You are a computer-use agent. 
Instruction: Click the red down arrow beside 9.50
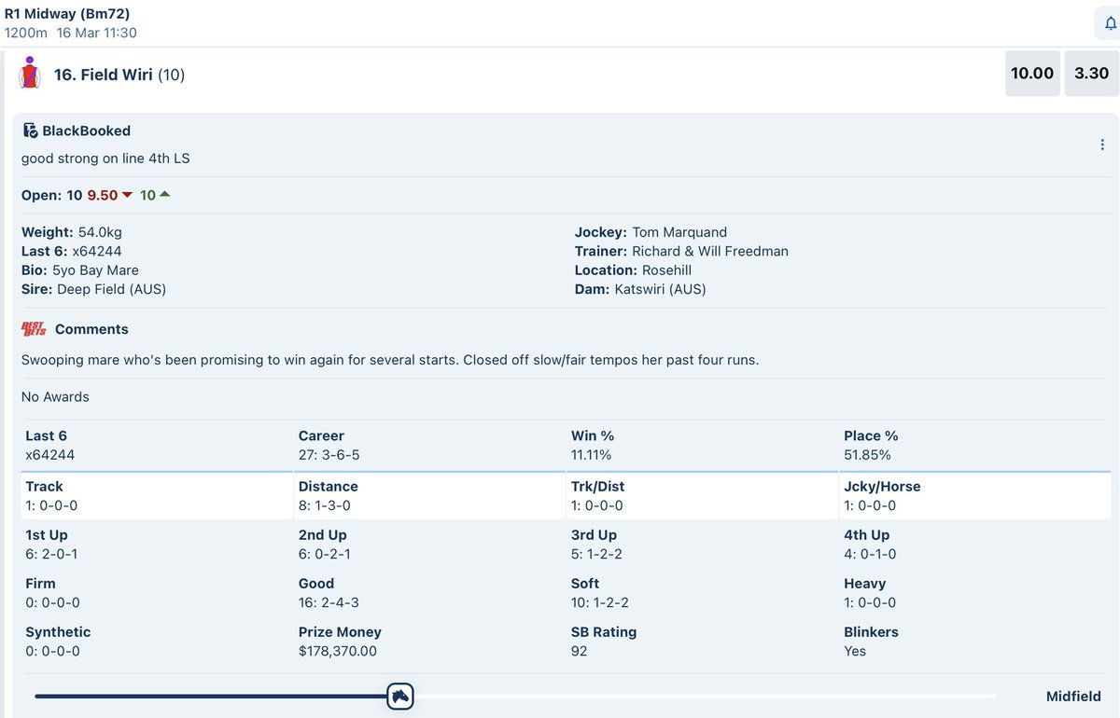click(128, 195)
